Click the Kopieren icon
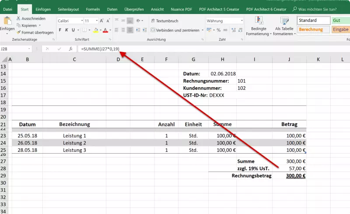 pos(18,25)
